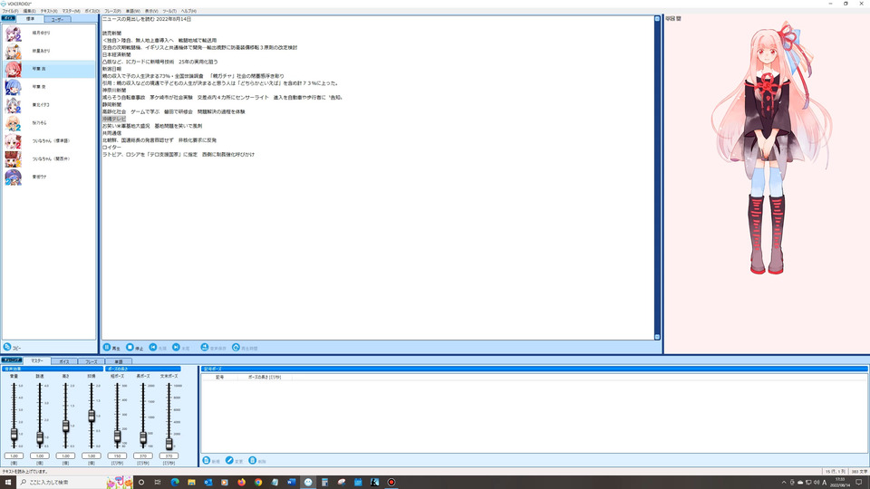Image resolution: width=870 pixels, height=489 pixels.
Task: Switch to フレーズ tuning tab
Action: pos(91,361)
